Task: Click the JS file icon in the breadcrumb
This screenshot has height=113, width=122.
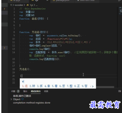Action: click(x=28, y=5)
